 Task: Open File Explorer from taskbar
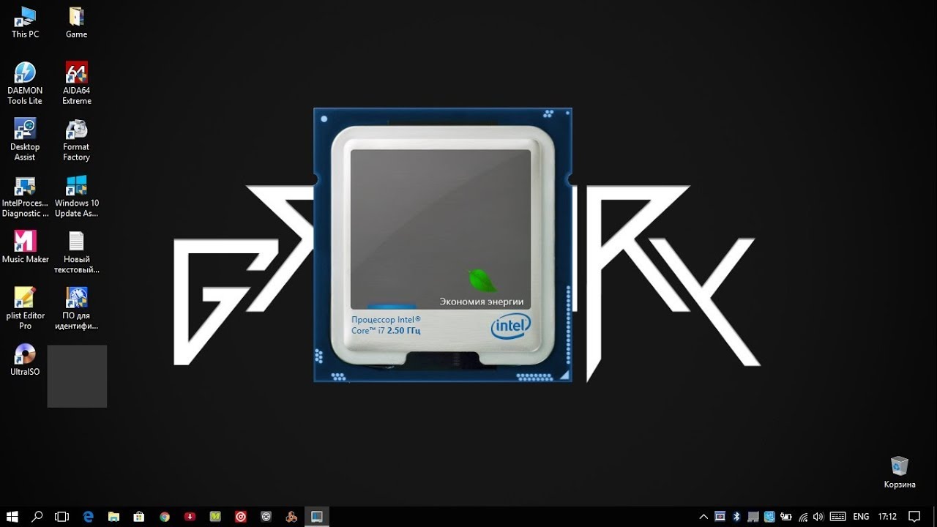point(113,517)
